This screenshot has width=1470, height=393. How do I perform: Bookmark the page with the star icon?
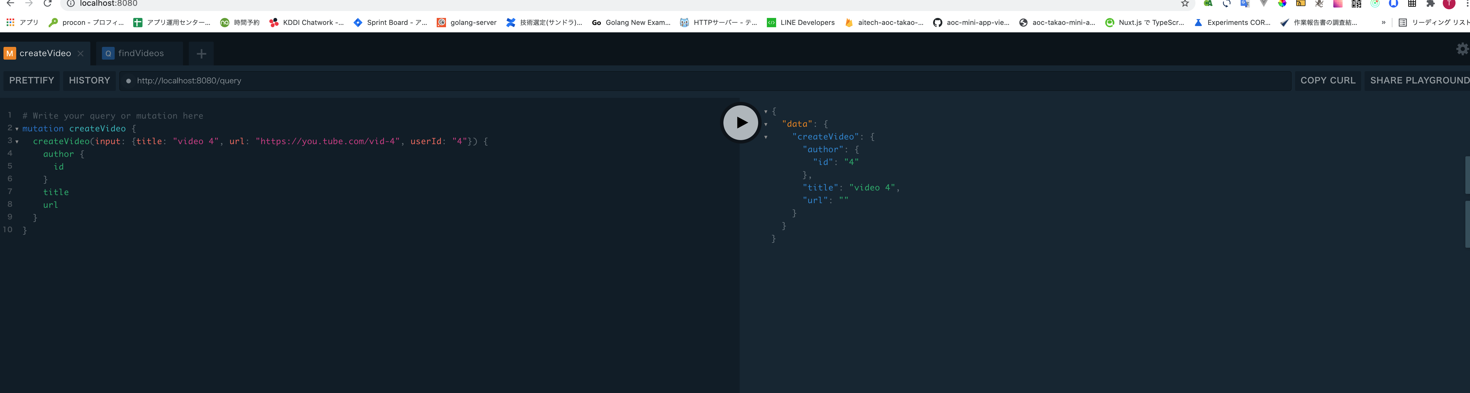[1184, 4]
